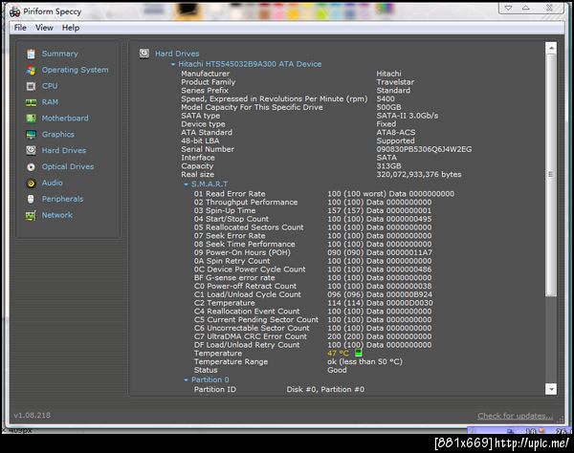
Task: Collapse the S.M.A.R.T section
Action: (186, 184)
